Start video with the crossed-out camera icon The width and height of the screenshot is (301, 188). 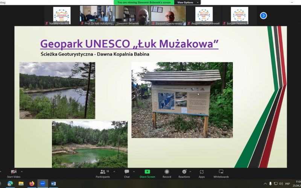point(14,173)
